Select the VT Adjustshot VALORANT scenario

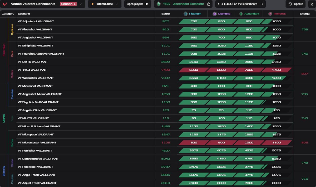36,22
